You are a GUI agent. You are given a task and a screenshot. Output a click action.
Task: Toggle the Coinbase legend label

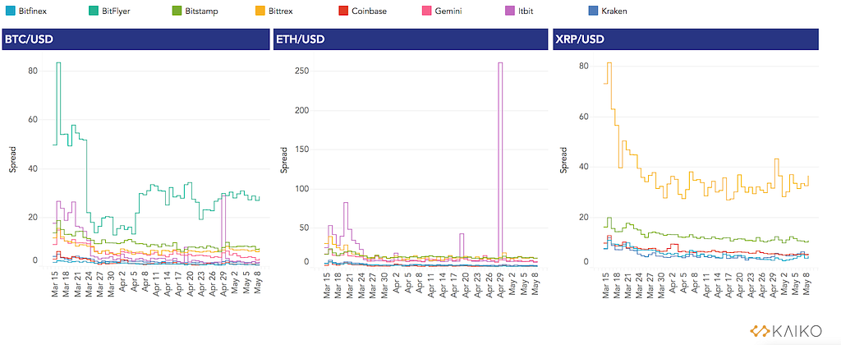click(x=370, y=10)
